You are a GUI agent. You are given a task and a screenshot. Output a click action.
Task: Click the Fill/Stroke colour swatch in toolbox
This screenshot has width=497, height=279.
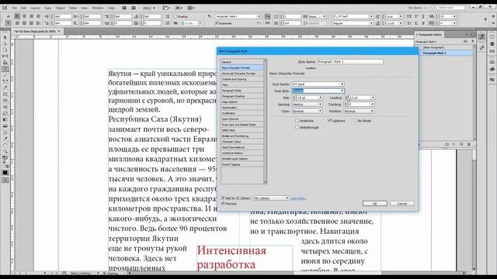[5, 159]
